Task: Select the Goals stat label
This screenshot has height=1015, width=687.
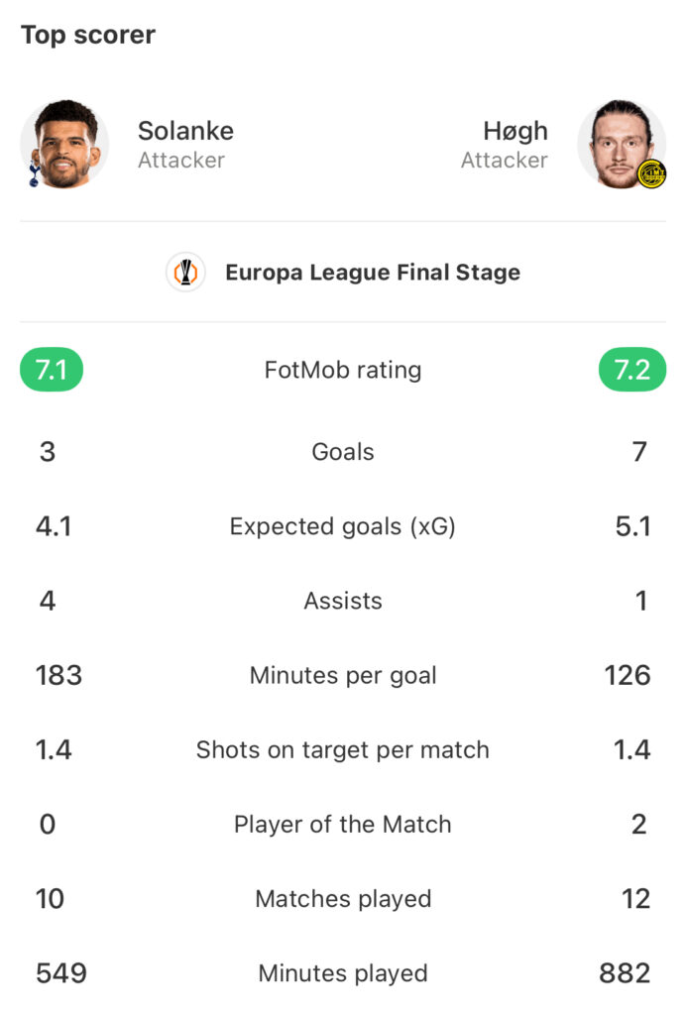Action: (x=343, y=452)
